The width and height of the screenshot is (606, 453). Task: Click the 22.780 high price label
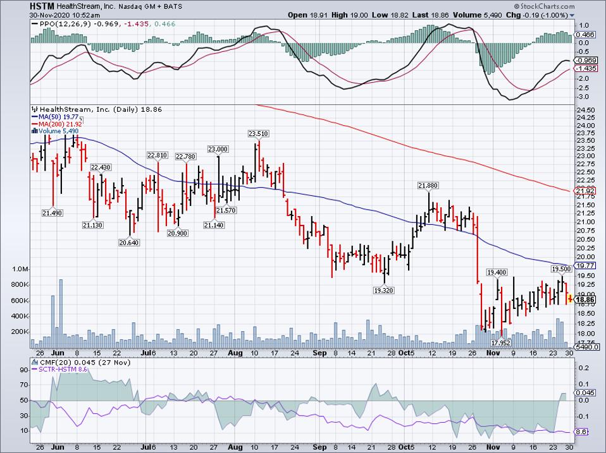click(185, 156)
